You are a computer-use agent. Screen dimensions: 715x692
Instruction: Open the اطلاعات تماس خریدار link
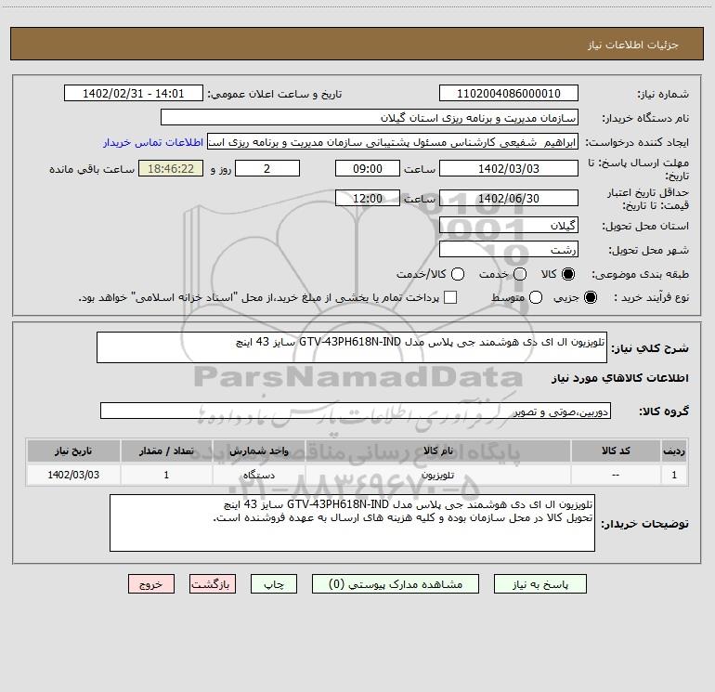[x=153, y=142]
